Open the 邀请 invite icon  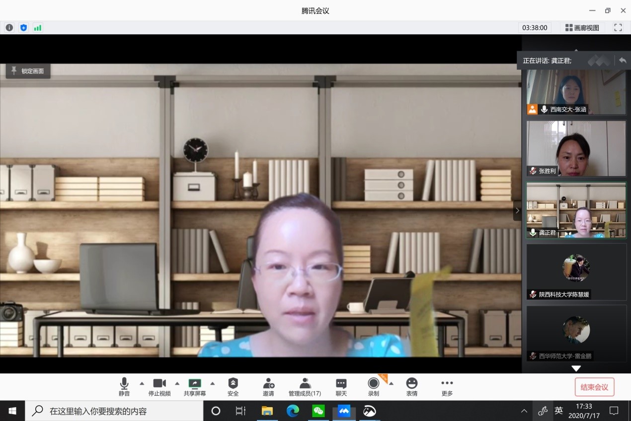268,387
